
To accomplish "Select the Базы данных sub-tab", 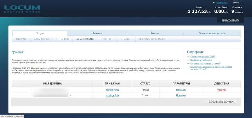I will (x=42, y=39).
